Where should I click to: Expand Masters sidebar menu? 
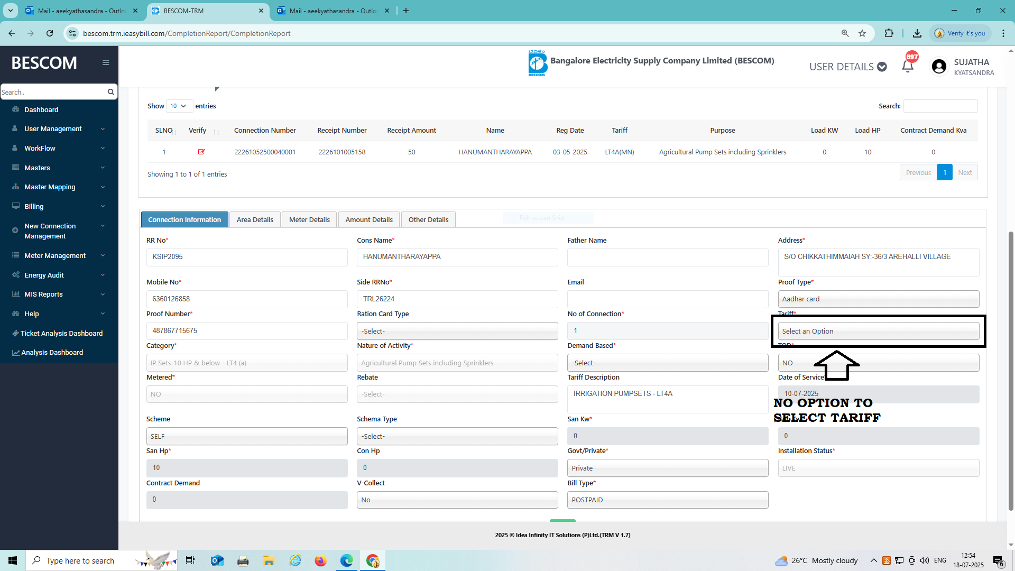59,168
